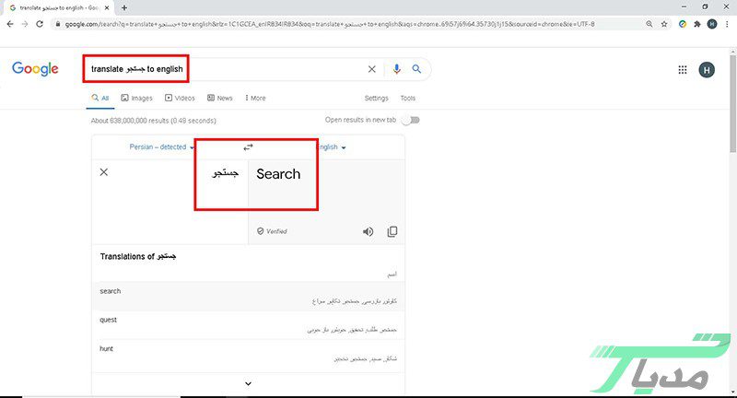Open the Google apps grid

tap(683, 69)
